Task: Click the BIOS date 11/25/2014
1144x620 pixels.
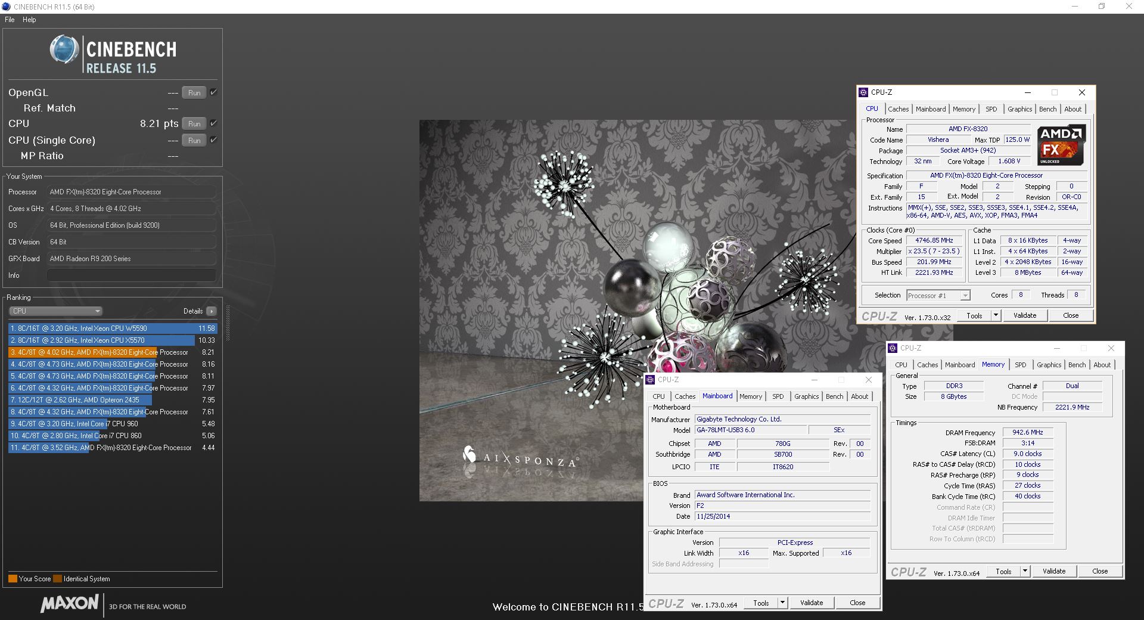Action: point(782,516)
